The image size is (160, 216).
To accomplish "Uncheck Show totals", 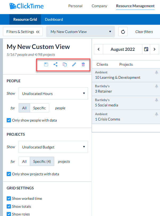I will click(x=9, y=206).
